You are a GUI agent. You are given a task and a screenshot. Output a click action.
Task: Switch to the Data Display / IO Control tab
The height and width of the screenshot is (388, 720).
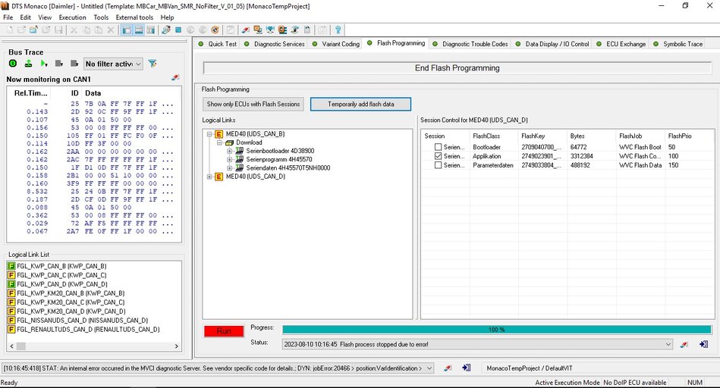coord(552,44)
